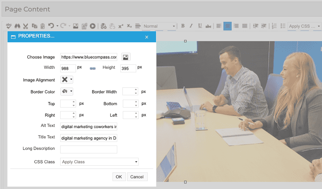Click the Top margin field
Image resolution: width=322 pixels, height=189 pixels.
tap(68, 104)
